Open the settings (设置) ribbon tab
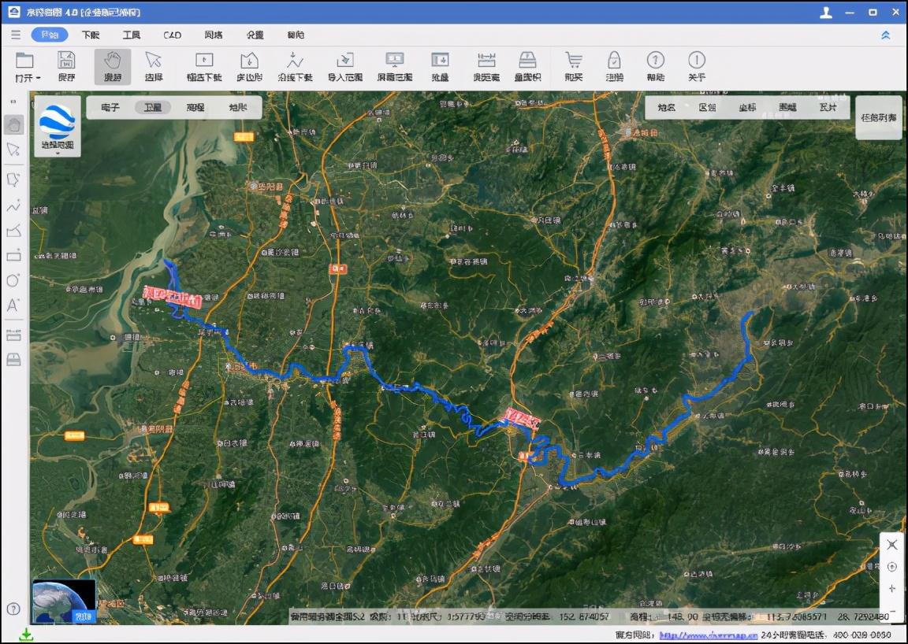 (x=255, y=35)
